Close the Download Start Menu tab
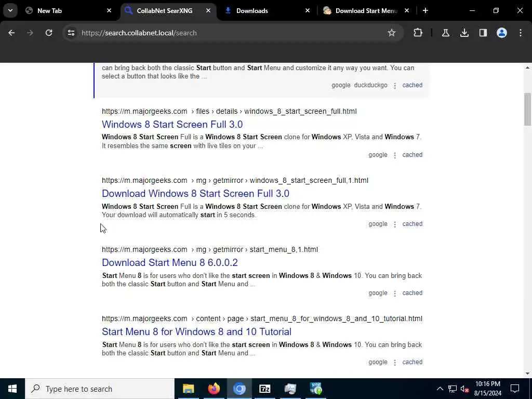This screenshot has width=532, height=399. click(407, 11)
